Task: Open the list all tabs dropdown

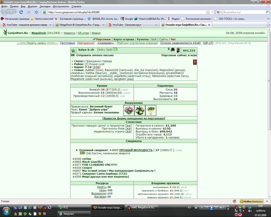Action: [269, 25]
